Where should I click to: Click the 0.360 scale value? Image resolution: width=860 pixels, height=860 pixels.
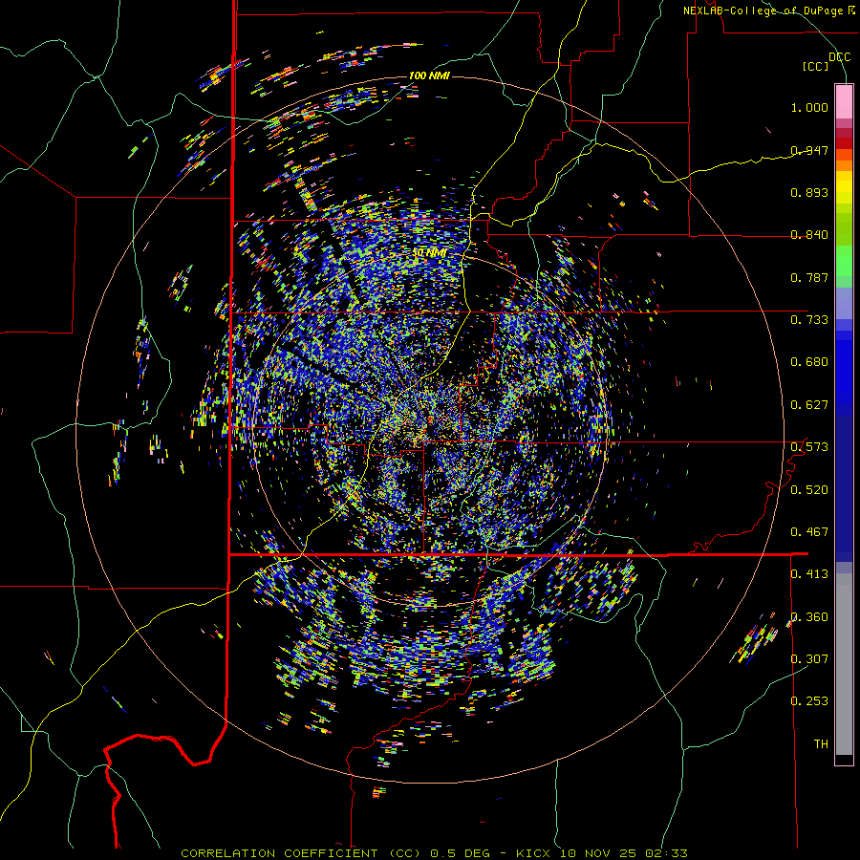tap(809, 617)
